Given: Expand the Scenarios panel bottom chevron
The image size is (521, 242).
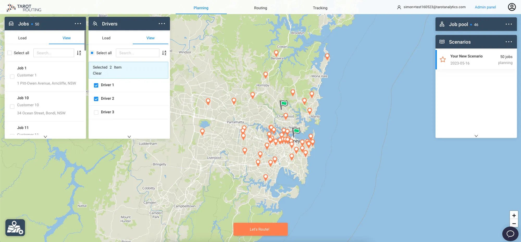Looking at the screenshot, I should [x=476, y=136].
